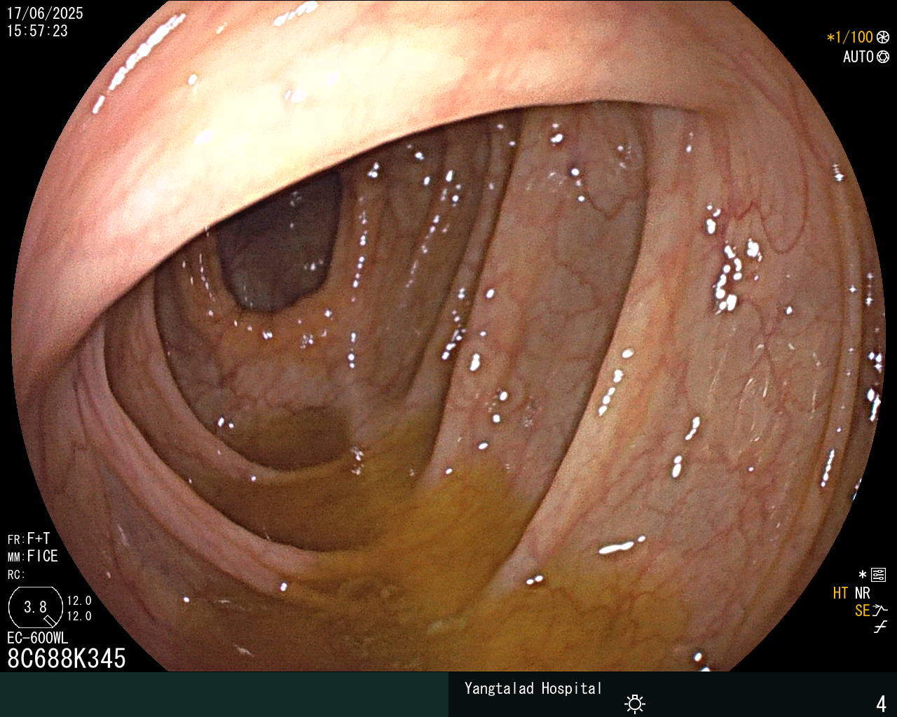This screenshot has width=897, height=717.
Task: Click the shutter speed fan icon
Action: [x=883, y=38]
